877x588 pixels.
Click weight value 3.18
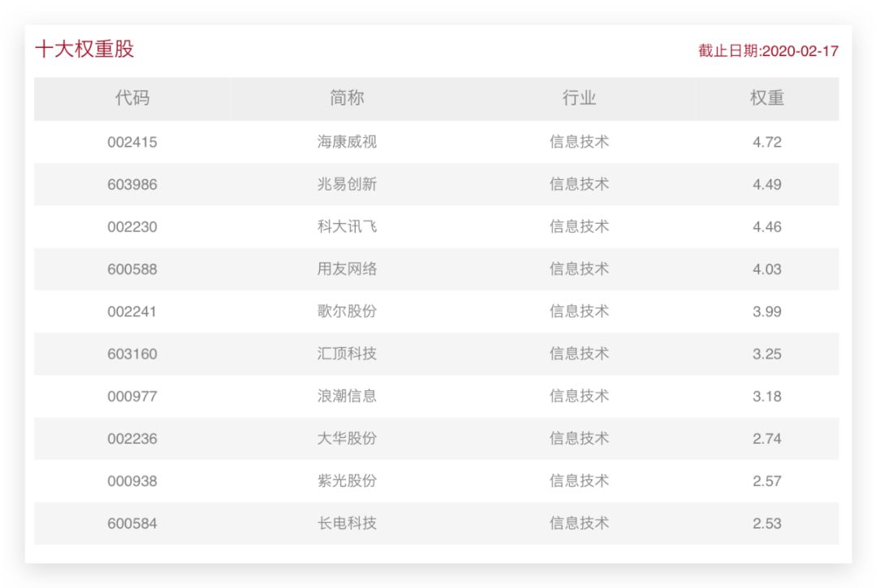[x=767, y=397]
